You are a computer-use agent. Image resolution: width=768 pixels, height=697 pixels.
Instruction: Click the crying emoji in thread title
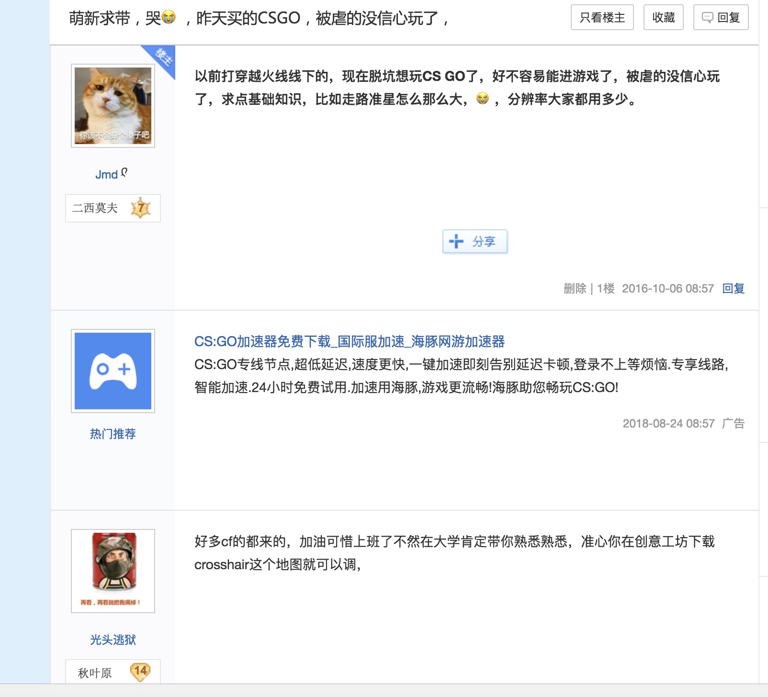tap(169, 18)
